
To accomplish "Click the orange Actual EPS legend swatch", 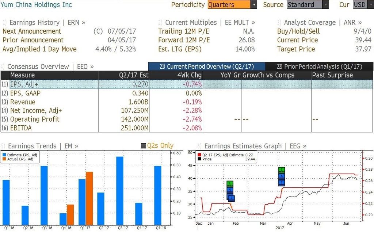I will (x=4, y=159).
